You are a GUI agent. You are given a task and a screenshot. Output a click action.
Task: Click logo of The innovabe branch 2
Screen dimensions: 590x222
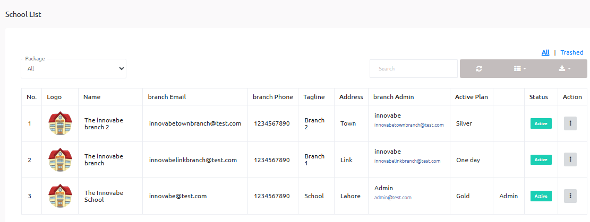click(59, 123)
